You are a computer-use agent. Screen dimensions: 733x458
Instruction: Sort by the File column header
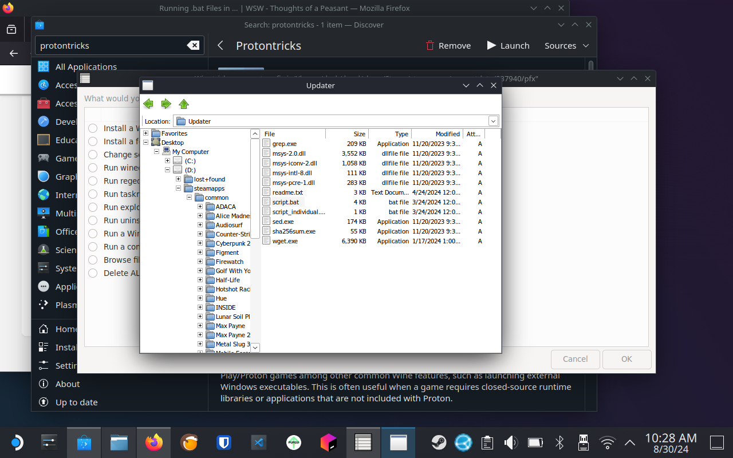[x=294, y=134]
